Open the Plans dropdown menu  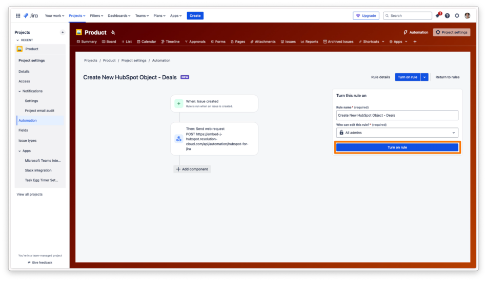(x=159, y=15)
